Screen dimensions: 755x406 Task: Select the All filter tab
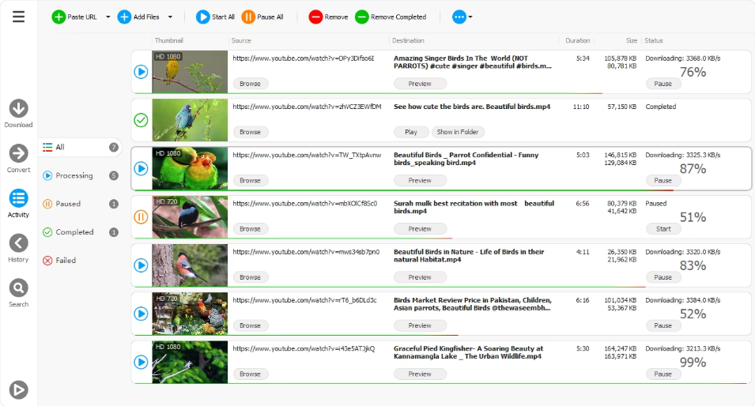tap(81, 147)
